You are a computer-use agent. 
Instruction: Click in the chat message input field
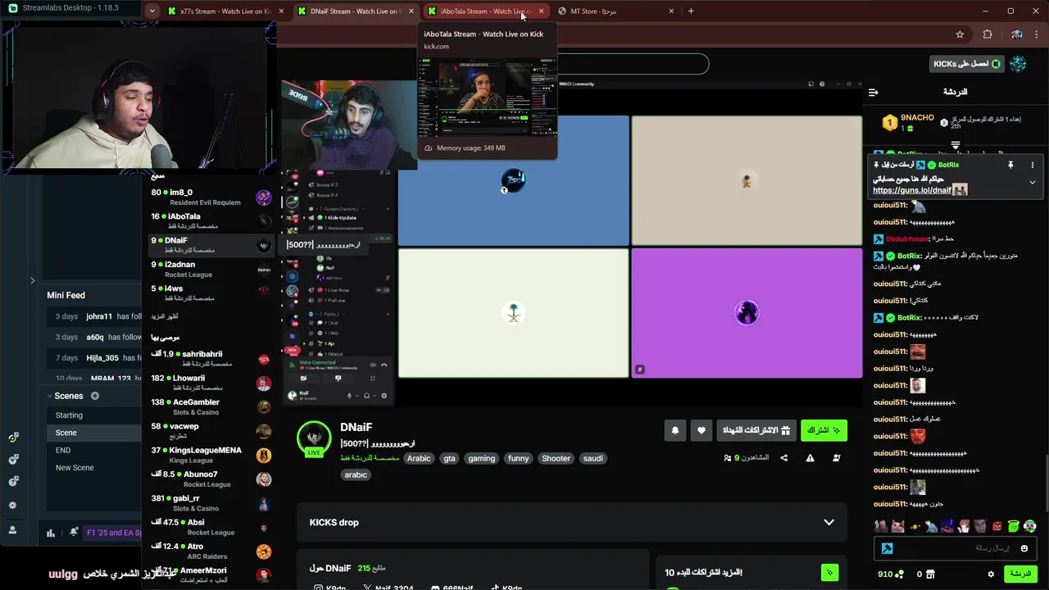956,548
